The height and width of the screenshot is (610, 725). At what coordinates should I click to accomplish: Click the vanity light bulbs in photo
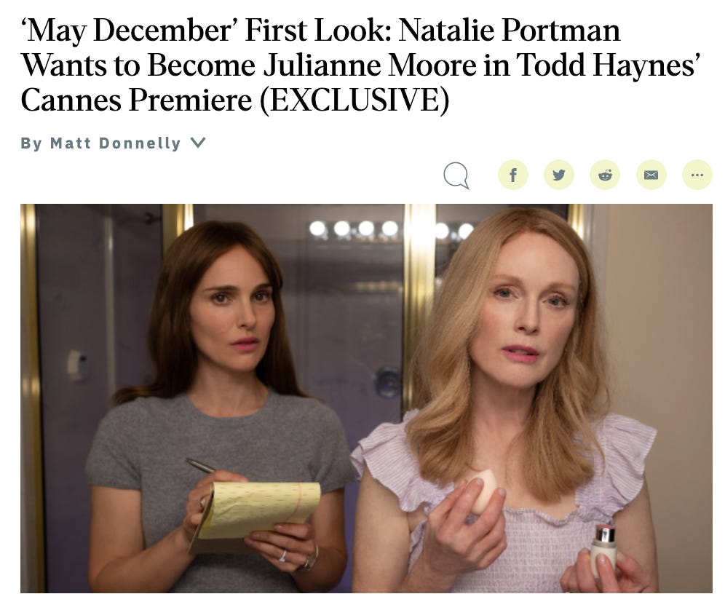391,229
